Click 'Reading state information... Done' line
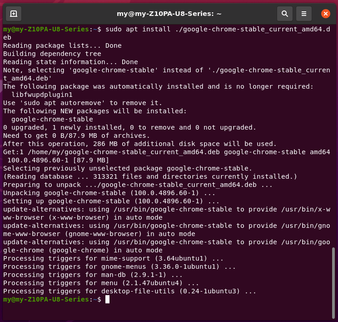This screenshot has height=322, width=338. click(70, 62)
